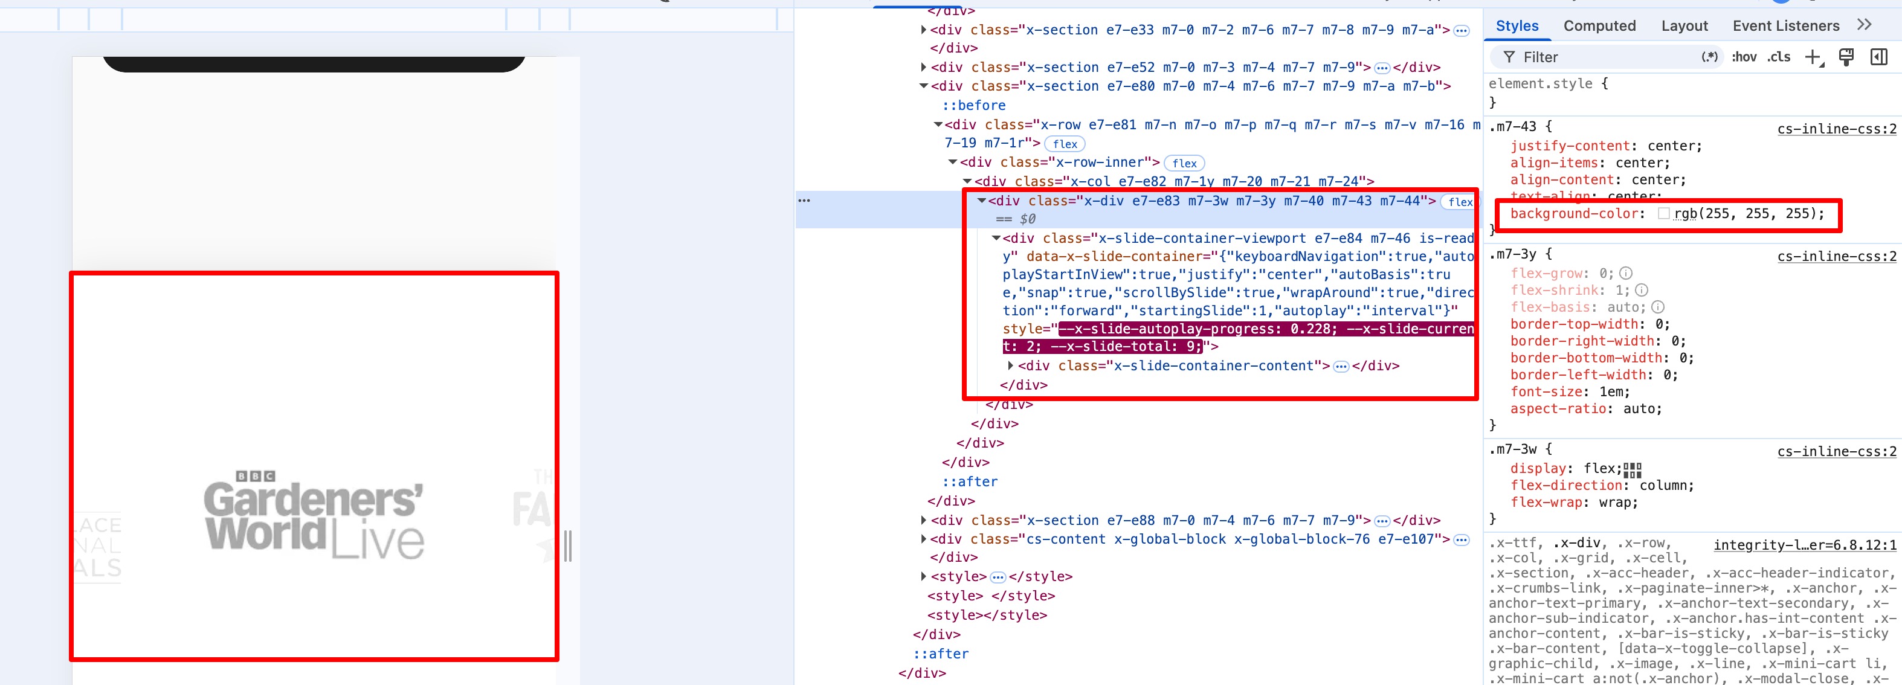Open cs-inline-css:2 link for the .m7-3w rule
This screenshot has height=685, width=1902.
(1836, 452)
